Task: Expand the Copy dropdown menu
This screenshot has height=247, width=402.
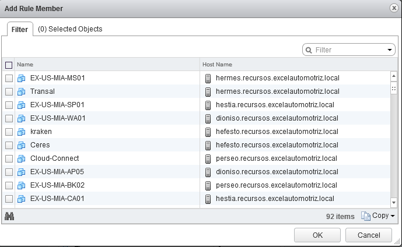Action: click(393, 216)
